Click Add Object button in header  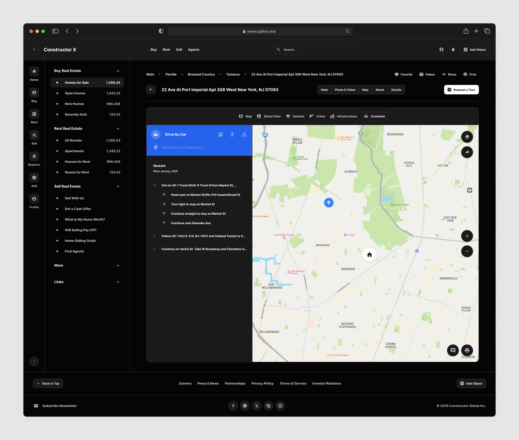click(x=475, y=50)
